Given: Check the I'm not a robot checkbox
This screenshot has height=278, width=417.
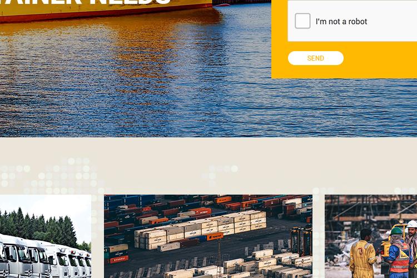Looking at the screenshot, I should pos(302,21).
